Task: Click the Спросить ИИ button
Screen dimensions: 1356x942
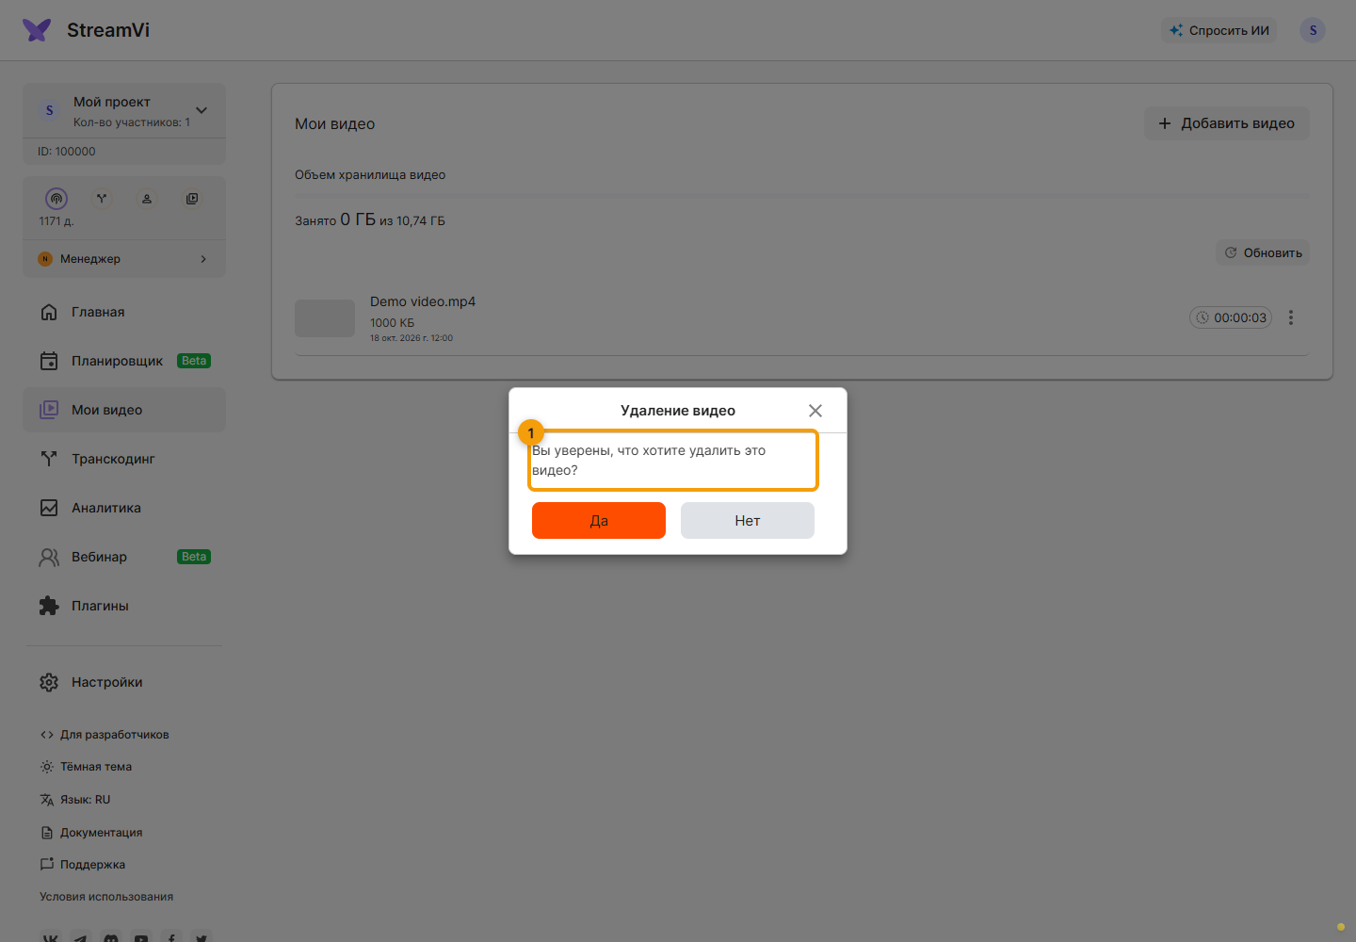Action: click(x=1219, y=30)
